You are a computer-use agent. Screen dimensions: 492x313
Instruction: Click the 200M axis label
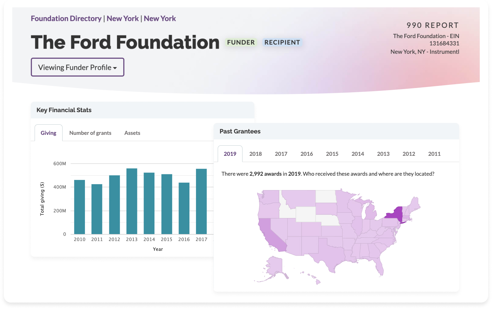(60, 211)
